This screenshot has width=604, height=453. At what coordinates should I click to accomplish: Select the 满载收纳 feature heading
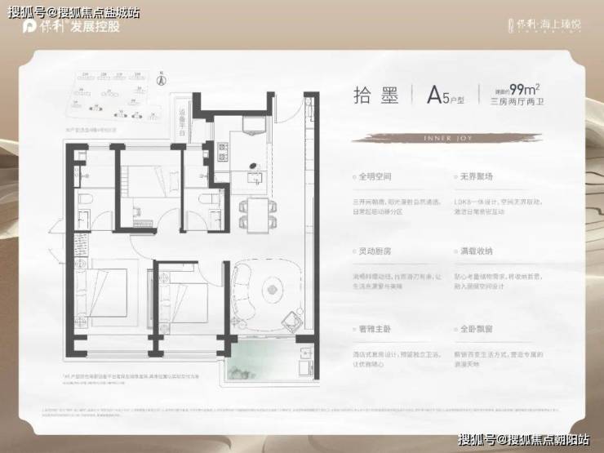(x=477, y=251)
